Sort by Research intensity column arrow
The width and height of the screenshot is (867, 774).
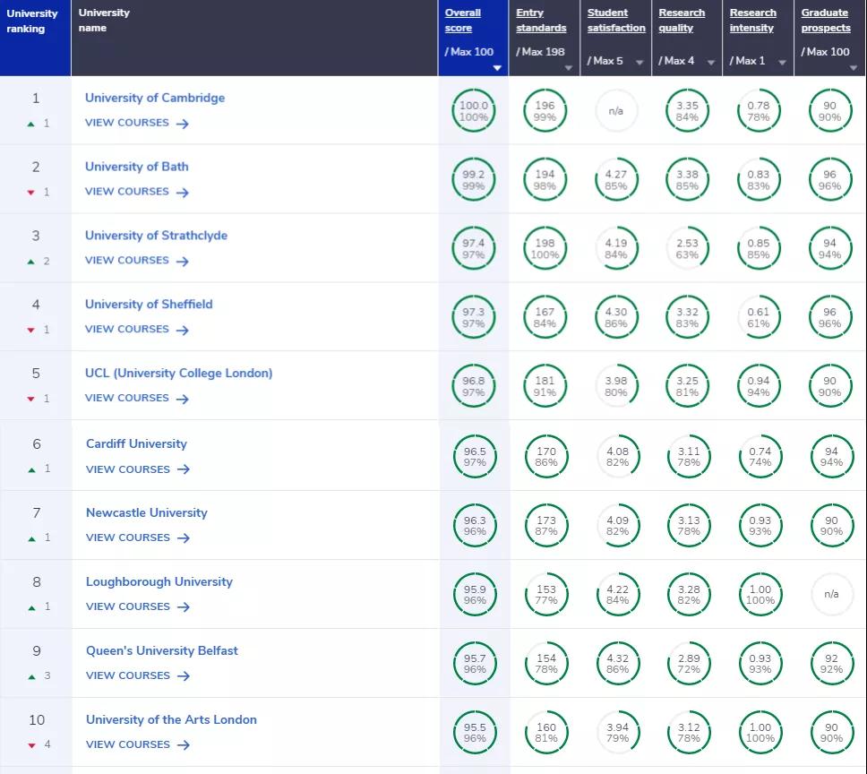point(782,63)
